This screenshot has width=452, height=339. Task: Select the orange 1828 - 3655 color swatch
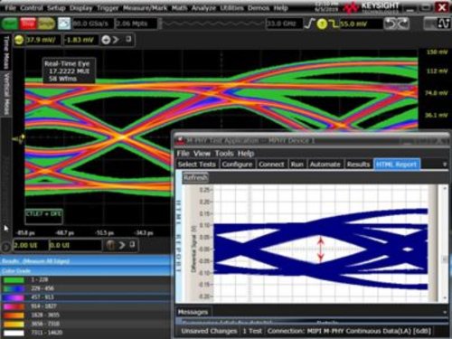click(14, 315)
